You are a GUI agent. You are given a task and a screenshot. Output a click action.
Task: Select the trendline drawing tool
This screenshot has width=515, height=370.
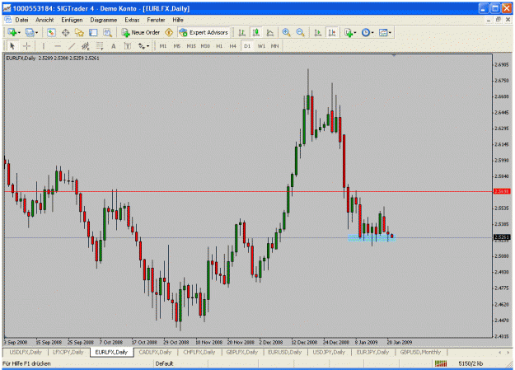71,46
